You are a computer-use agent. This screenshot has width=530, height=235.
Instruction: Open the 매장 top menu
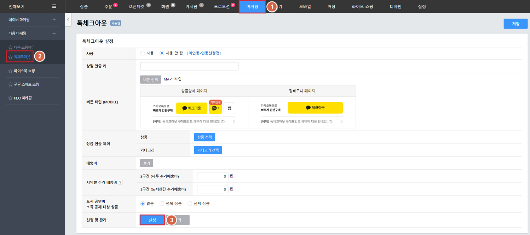(332, 7)
